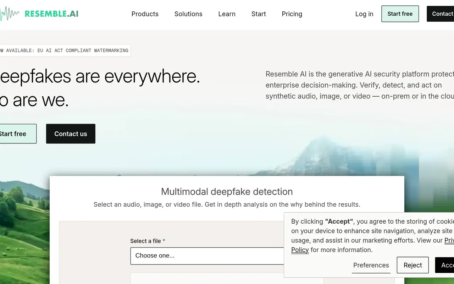Open the Solutions menu
This screenshot has width=454, height=284.
[x=188, y=14]
